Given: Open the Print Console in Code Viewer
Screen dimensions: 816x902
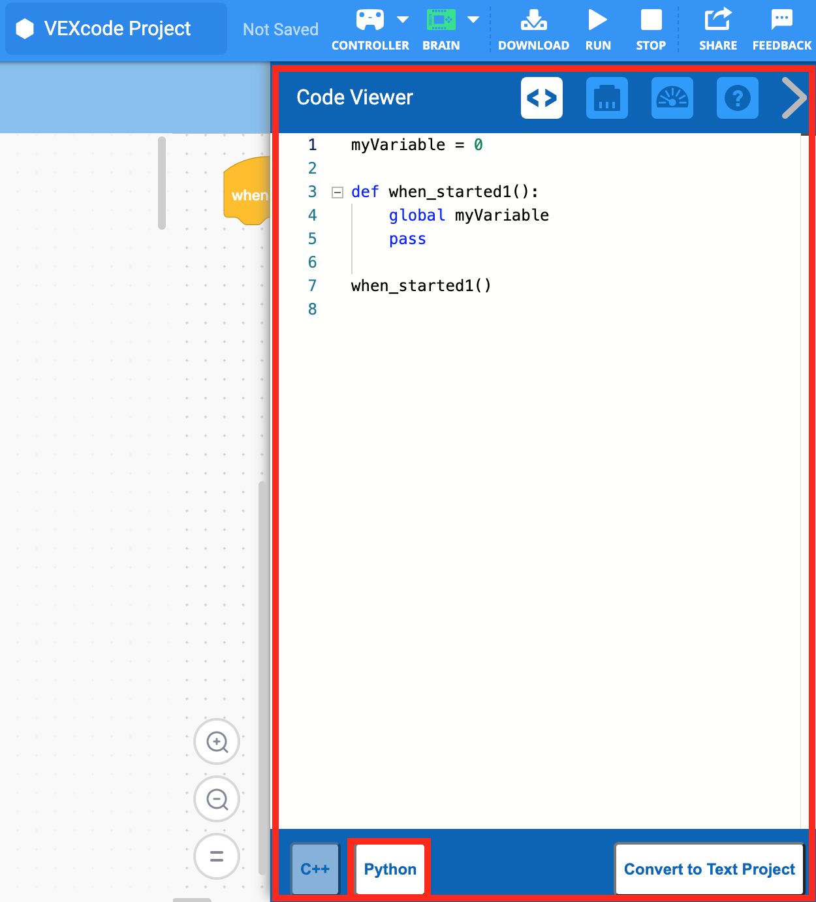Looking at the screenshot, I should click(606, 98).
